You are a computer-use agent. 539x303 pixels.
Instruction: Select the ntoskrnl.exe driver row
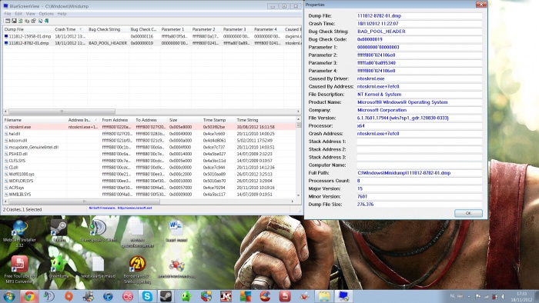[149, 127]
